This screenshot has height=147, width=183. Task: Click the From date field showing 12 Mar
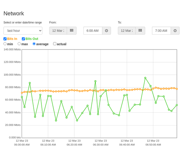[58, 31]
